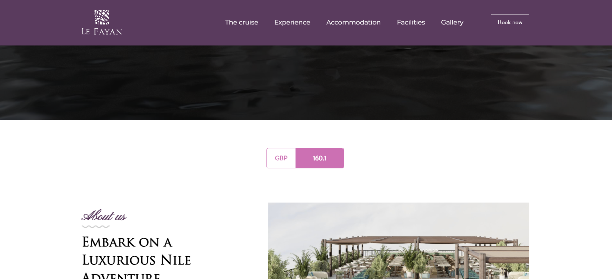Open the Gallery section

[452, 22]
